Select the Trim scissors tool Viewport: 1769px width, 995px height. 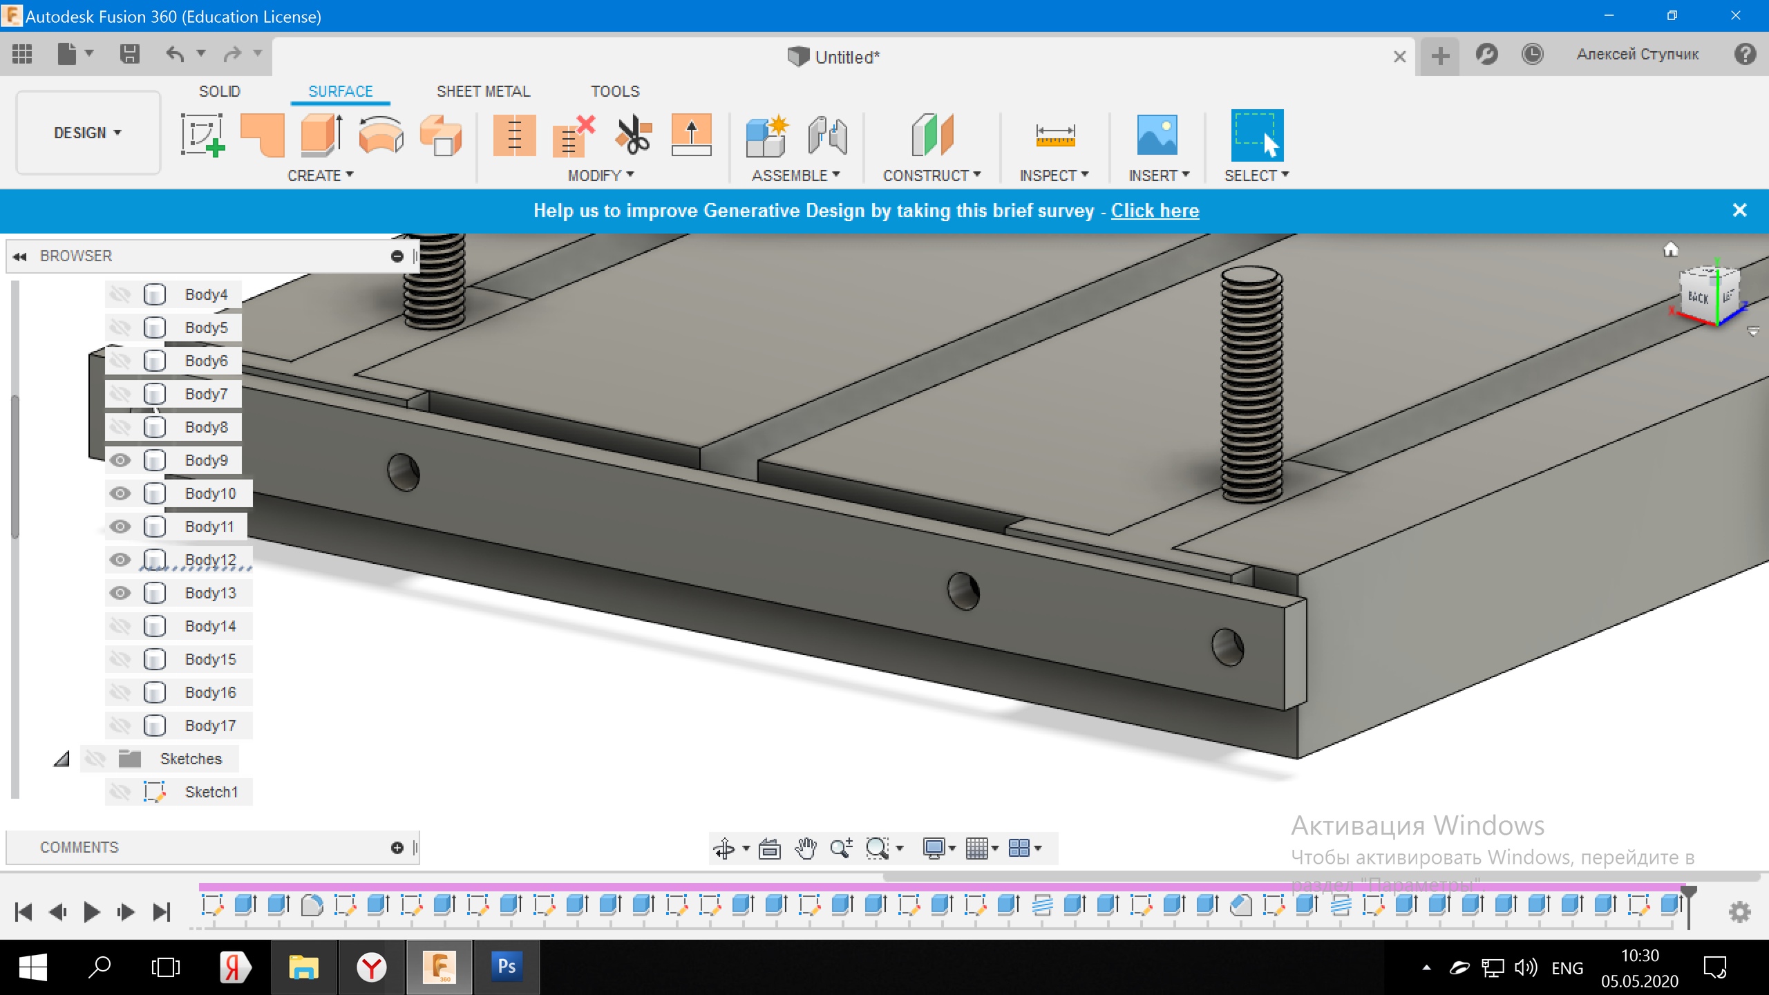pyautogui.click(x=633, y=135)
